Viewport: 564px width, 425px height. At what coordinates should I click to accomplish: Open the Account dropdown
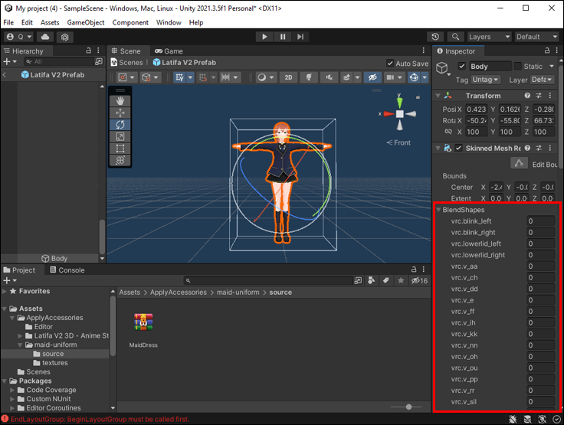pos(19,37)
